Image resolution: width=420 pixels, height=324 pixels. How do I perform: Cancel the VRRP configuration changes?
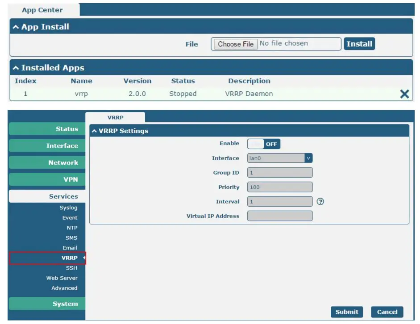[387, 312]
